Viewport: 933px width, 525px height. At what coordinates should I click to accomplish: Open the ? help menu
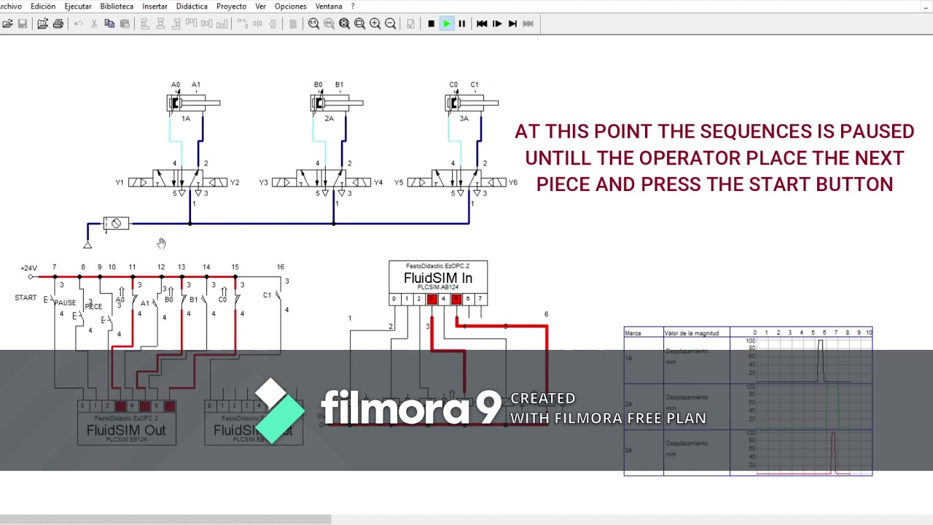(353, 7)
